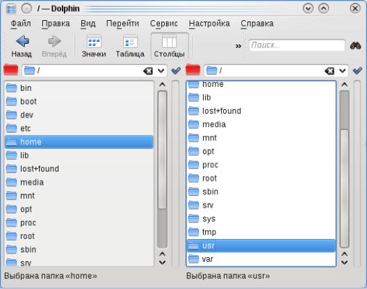Select highlighted home folder in left pane

pyautogui.click(x=79, y=142)
